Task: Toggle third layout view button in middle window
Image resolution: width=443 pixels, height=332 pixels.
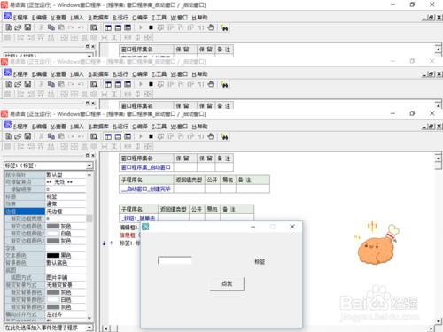Action: [128, 84]
